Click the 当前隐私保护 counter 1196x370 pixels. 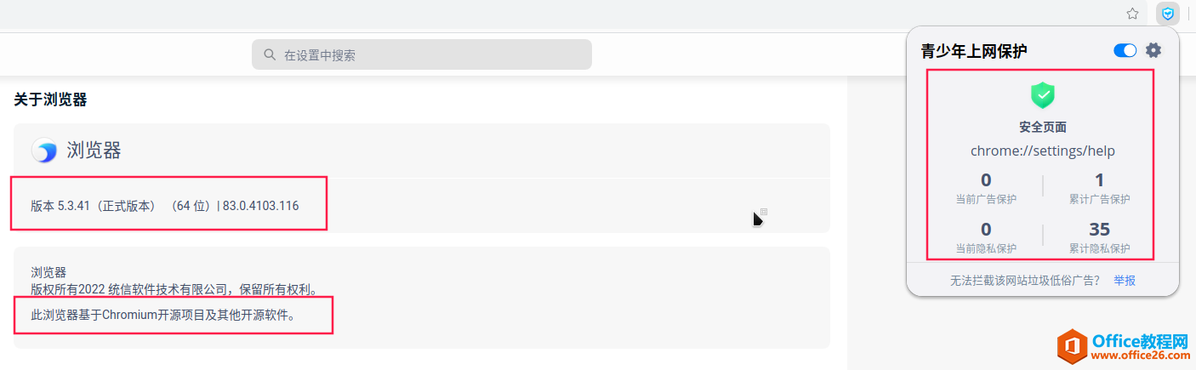986,238
